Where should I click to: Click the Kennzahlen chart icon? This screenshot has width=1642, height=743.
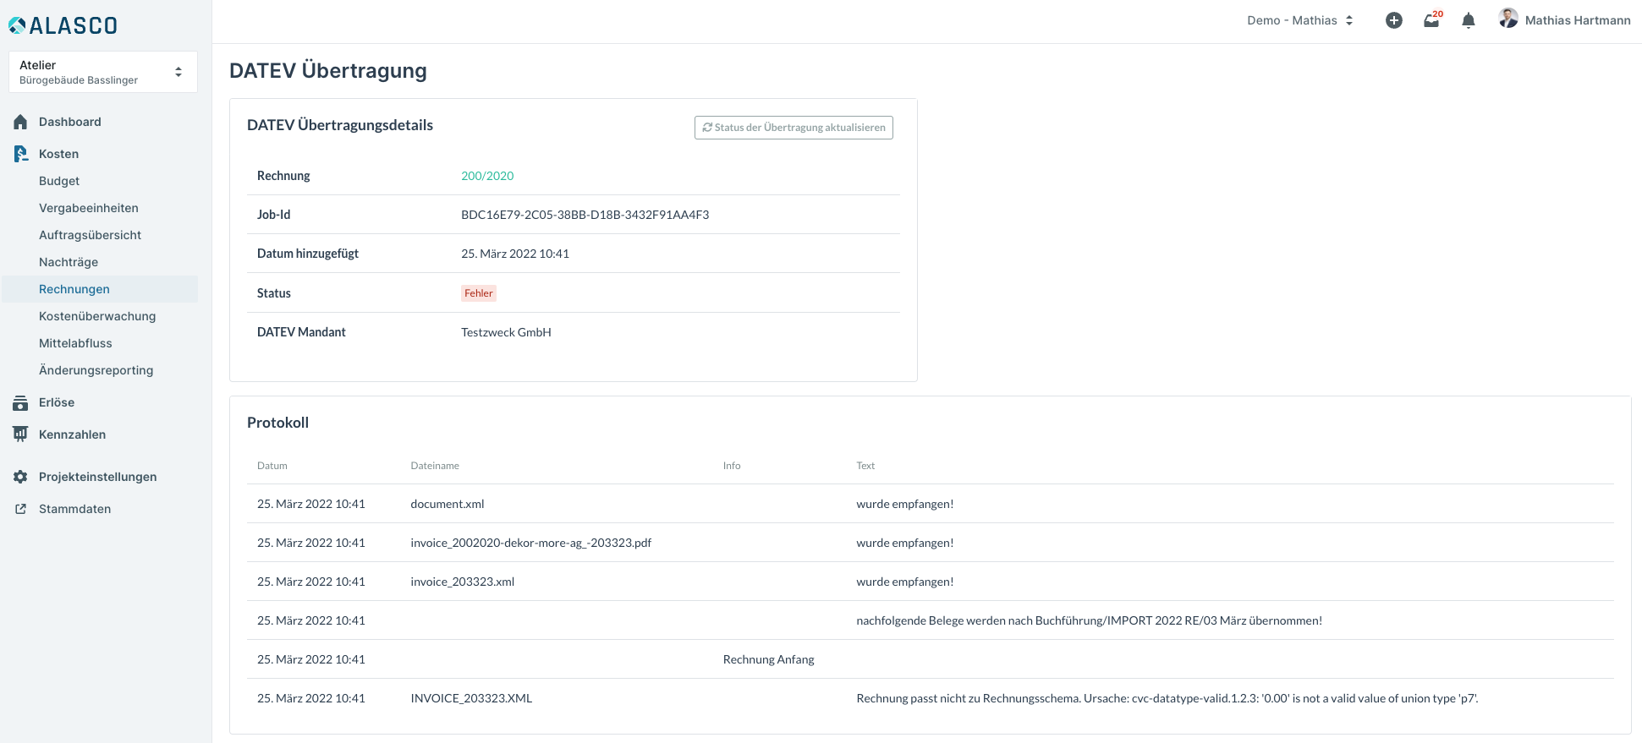pyautogui.click(x=20, y=434)
